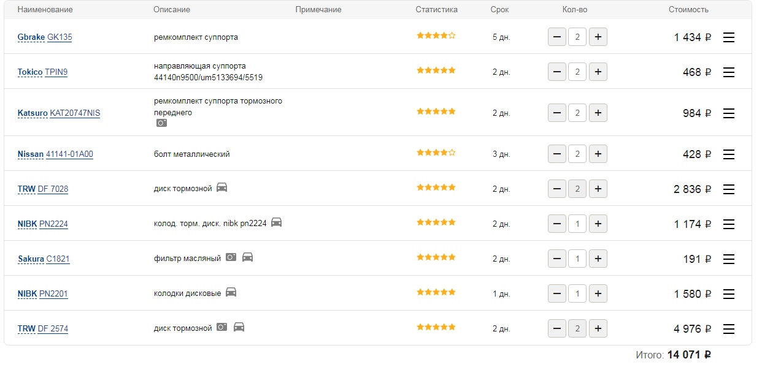This screenshot has width=762, height=367.
Task: Open the Tokico TPIN9 part link
Action: (56, 72)
